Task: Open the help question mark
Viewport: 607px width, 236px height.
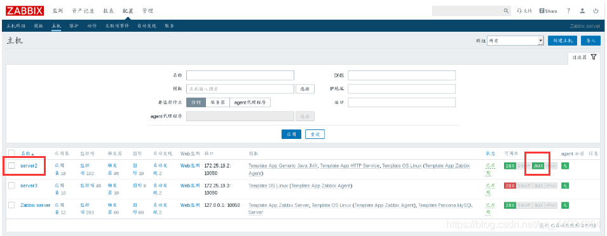Action: click(x=569, y=11)
